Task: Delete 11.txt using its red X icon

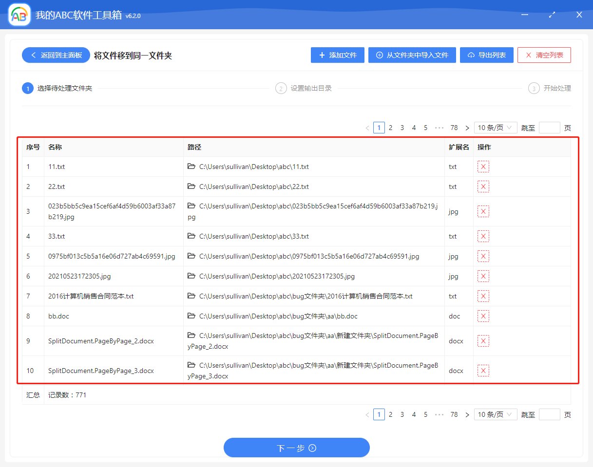Action: click(483, 166)
